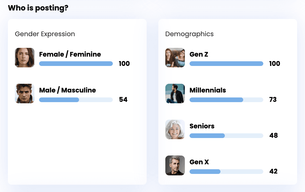Click the Male / Masculine progress bar

[76, 100]
